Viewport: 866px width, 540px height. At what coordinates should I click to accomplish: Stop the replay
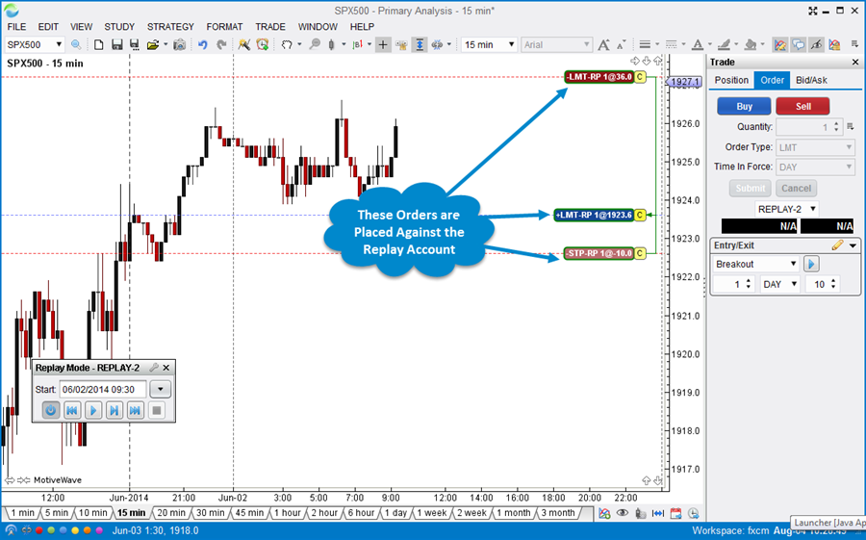(157, 410)
